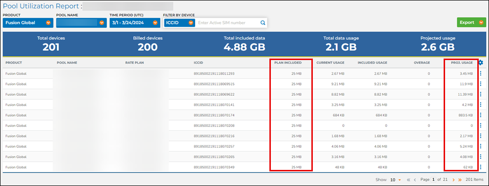Open the Product dropdown showing Fusion Global
The image size is (489, 186).
pos(28,22)
